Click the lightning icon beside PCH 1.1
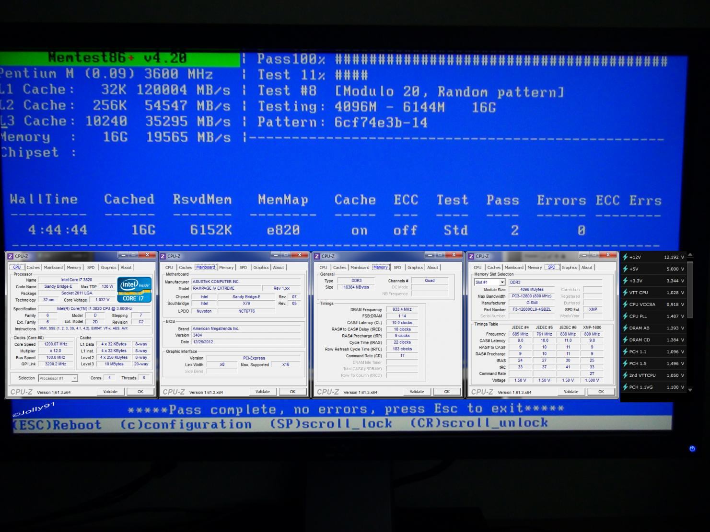The image size is (710, 532). pyautogui.click(x=625, y=351)
